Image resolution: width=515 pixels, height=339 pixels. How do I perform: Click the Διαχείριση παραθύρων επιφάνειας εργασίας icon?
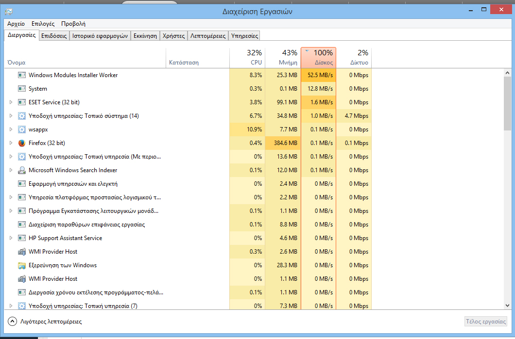tap(22, 225)
